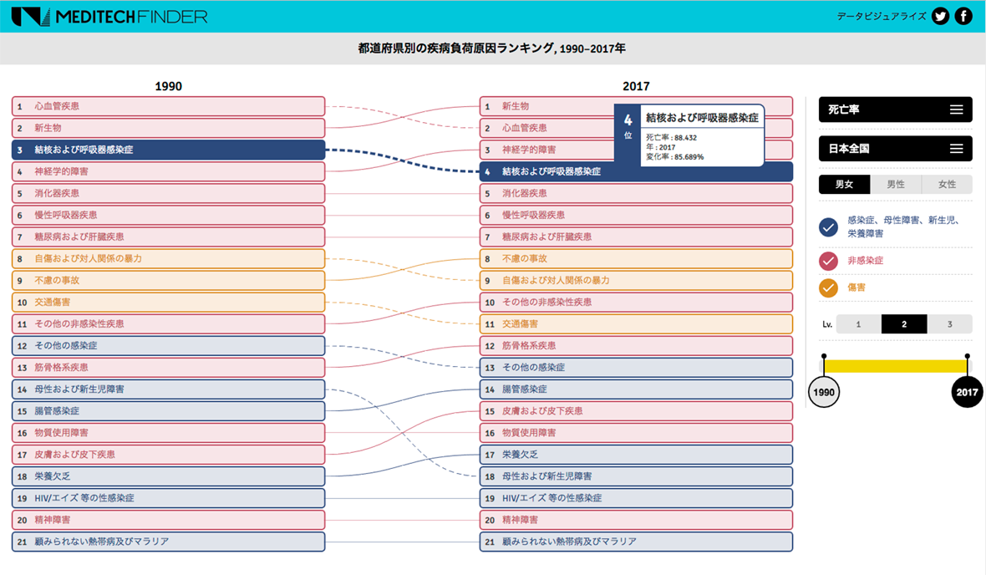Viewport: 986px width, 575px height.
Task: Open hamburger menu icon beside 日本全国
Action: point(956,149)
